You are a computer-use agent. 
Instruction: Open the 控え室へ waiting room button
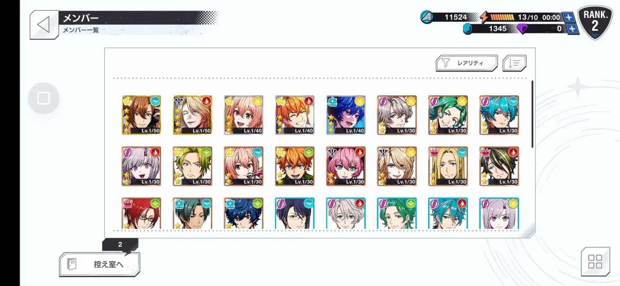point(99,264)
